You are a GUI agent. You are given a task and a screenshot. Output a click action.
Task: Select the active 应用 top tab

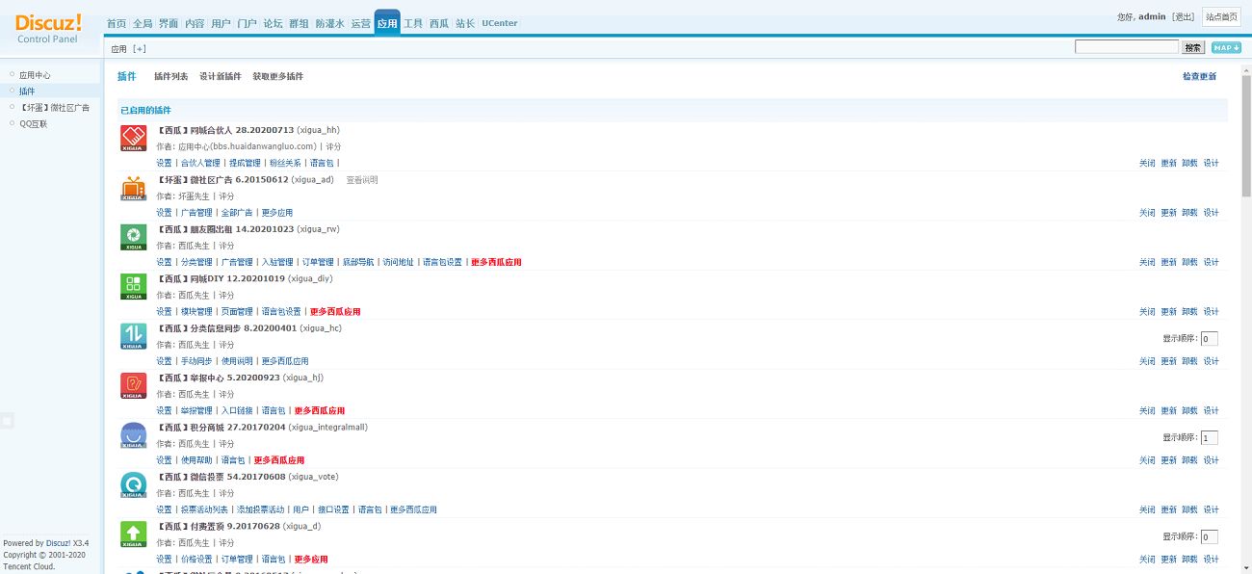[x=387, y=23]
